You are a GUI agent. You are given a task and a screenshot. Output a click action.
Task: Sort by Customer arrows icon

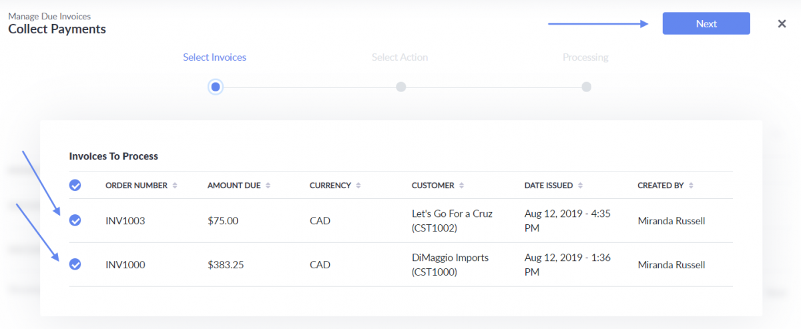(462, 186)
